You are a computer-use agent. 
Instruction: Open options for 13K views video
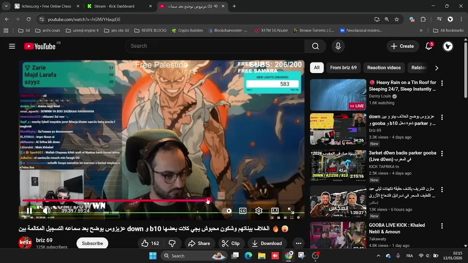tap(442, 190)
